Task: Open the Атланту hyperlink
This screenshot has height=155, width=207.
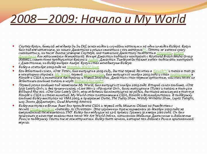Action: (164, 53)
